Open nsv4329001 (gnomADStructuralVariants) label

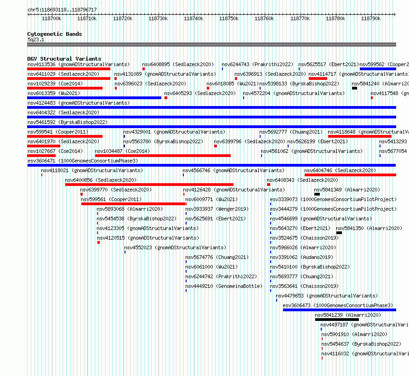pyautogui.click(x=174, y=132)
